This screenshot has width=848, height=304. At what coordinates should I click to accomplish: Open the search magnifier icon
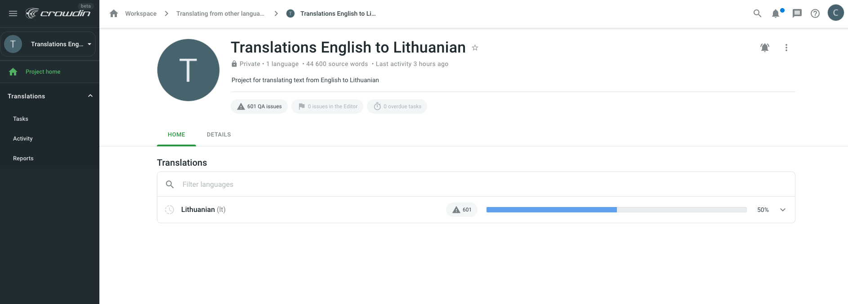tap(758, 13)
